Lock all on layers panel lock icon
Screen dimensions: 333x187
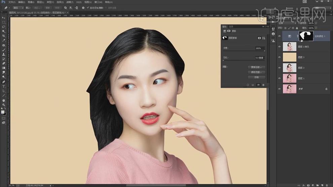click(297, 28)
